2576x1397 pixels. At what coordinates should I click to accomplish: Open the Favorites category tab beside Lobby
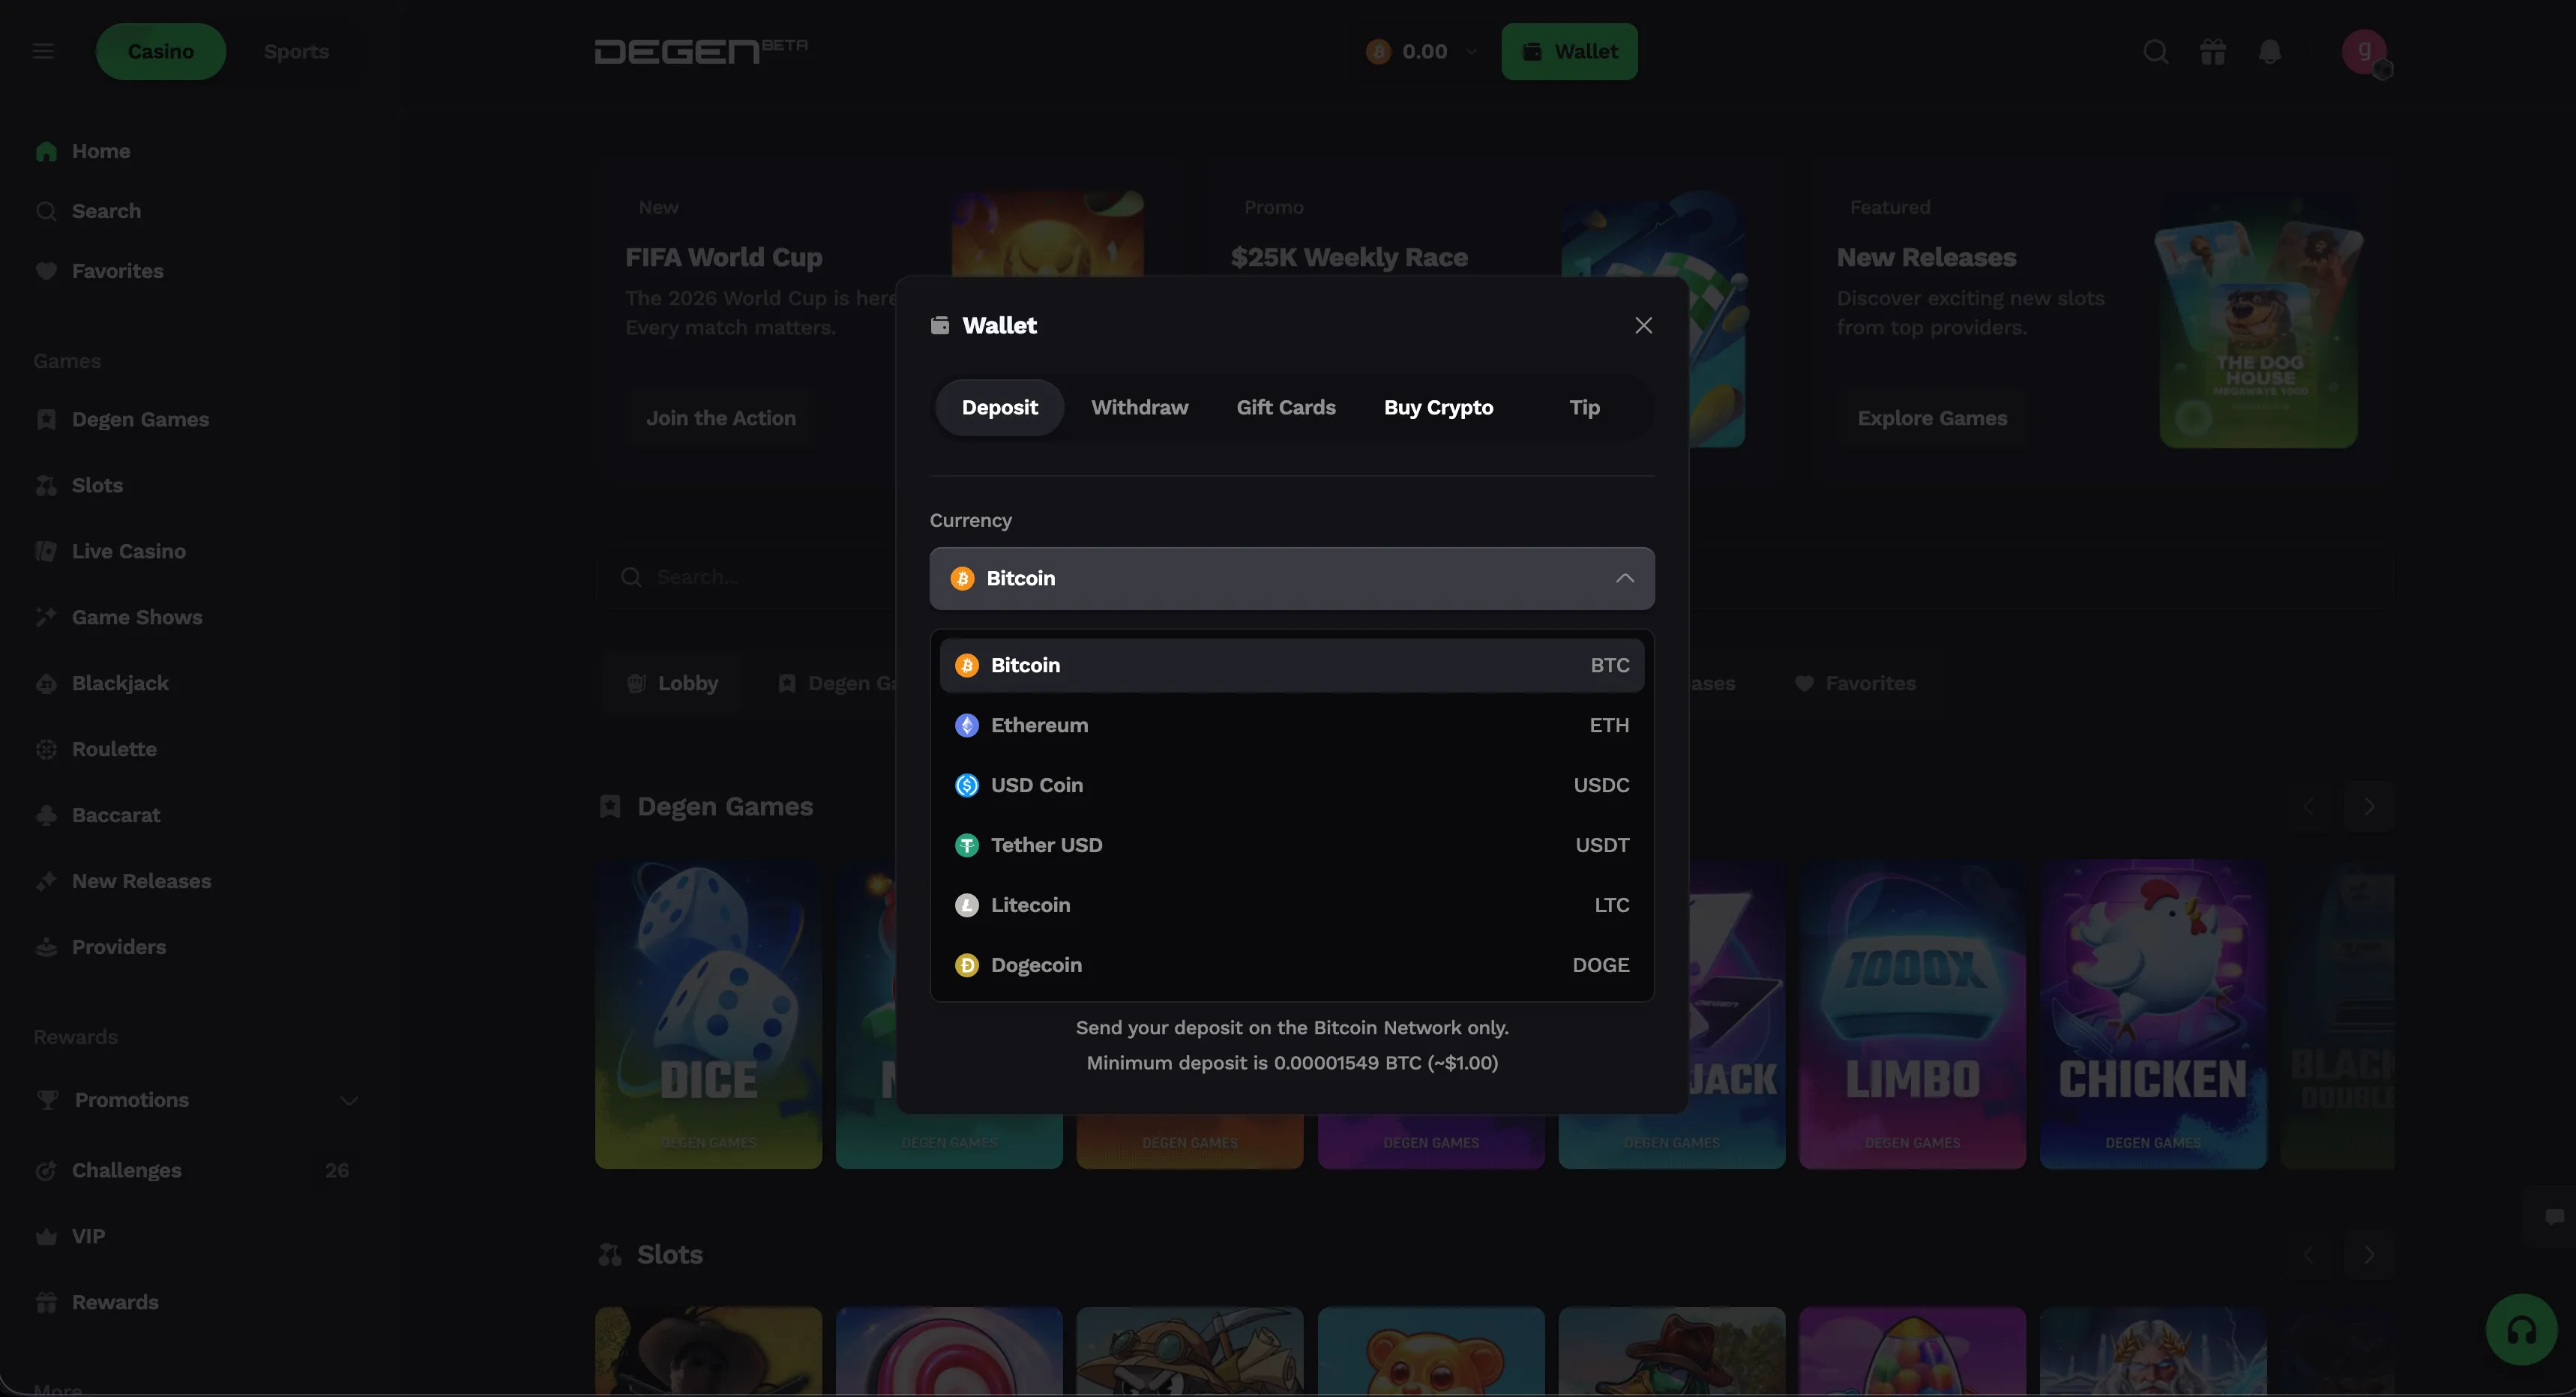[1855, 683]
